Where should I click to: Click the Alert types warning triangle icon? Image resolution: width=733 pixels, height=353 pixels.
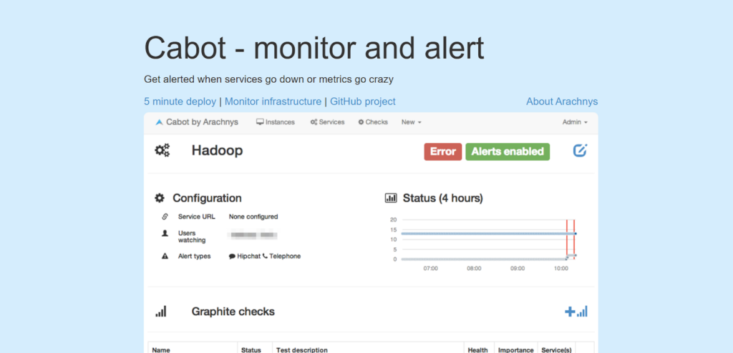(x=165, y=256)
